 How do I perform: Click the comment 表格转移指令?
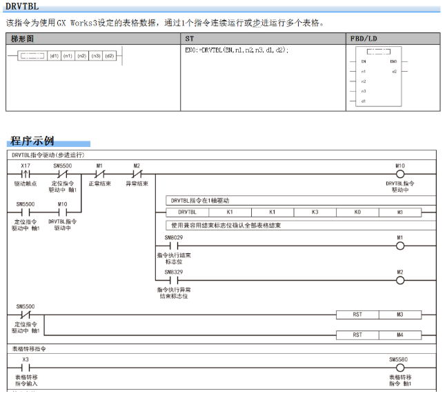tap(29, 349)
